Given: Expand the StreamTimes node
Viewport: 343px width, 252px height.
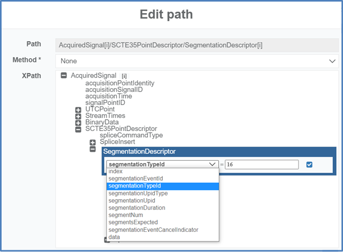Looking at the screenshot, I should click(78, 116).
